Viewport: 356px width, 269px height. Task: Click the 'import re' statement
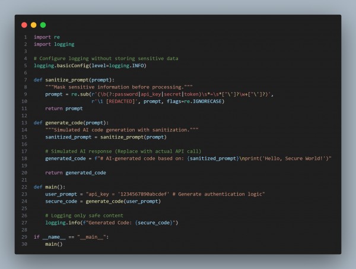(x=47, y=37)
